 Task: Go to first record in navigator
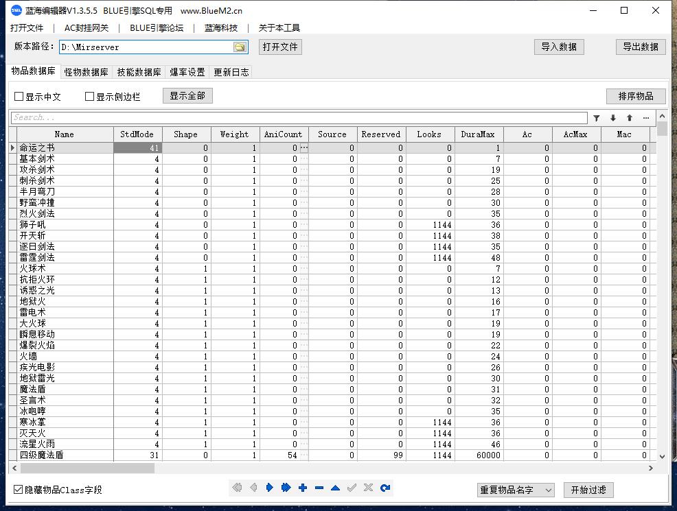(237, 488)
